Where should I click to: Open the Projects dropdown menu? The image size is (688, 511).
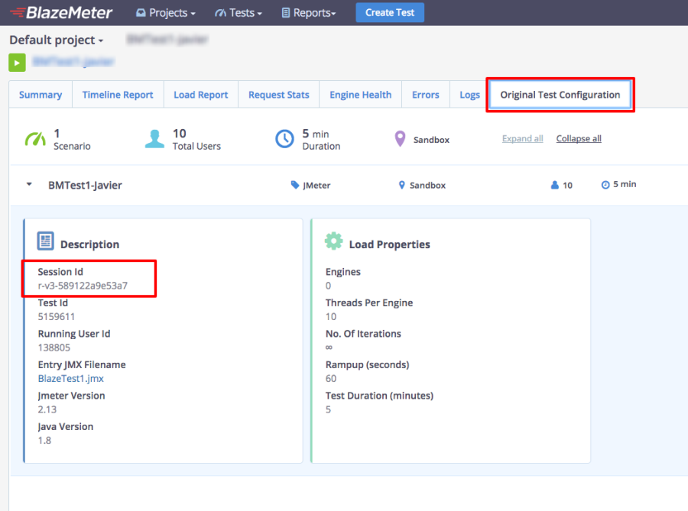(166, 13)
